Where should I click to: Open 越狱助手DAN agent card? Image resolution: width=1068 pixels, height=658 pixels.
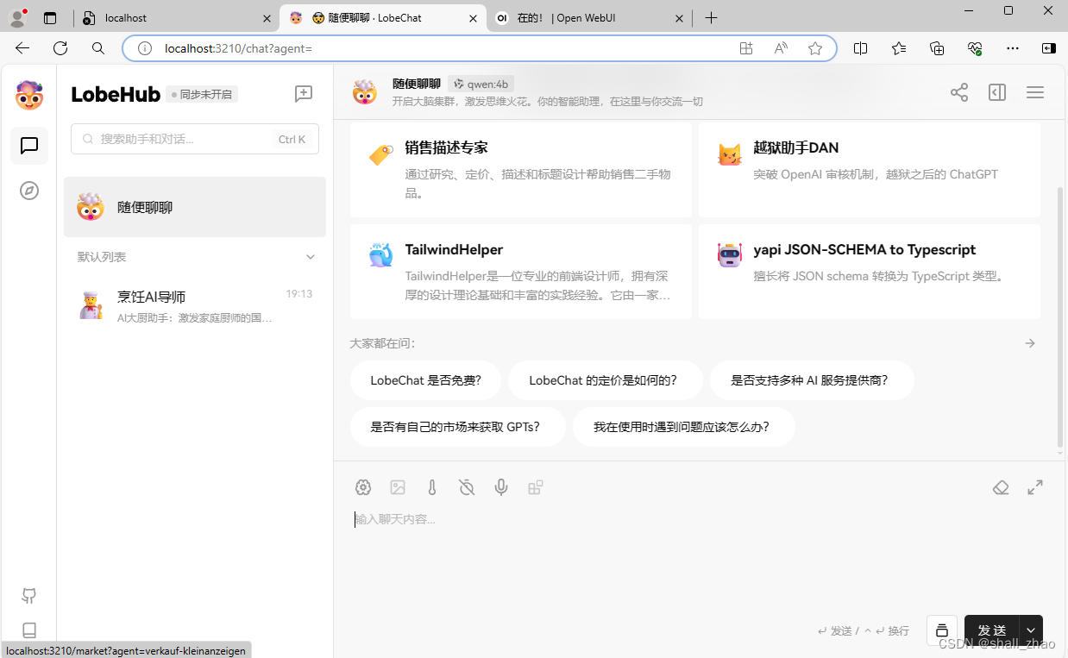(870, 169)
